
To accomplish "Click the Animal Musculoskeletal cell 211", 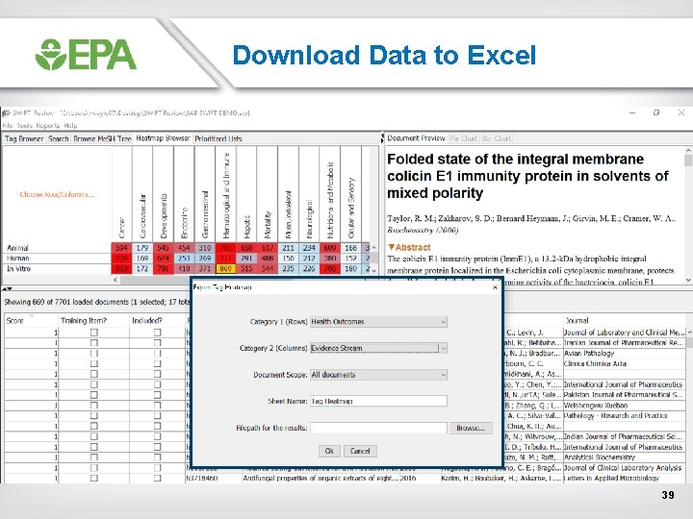I will 288,248.
